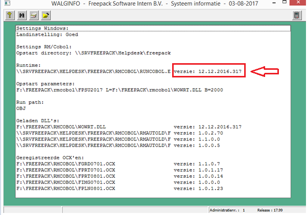Select the FIMG0701.OCX row
This screenshot has width=307, height=215.
point(118,182)
